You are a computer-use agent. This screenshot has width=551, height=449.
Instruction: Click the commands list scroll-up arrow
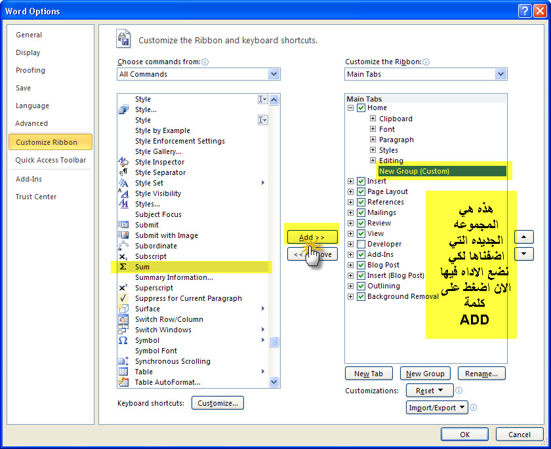pyautogui.click(x=274, y=100)
